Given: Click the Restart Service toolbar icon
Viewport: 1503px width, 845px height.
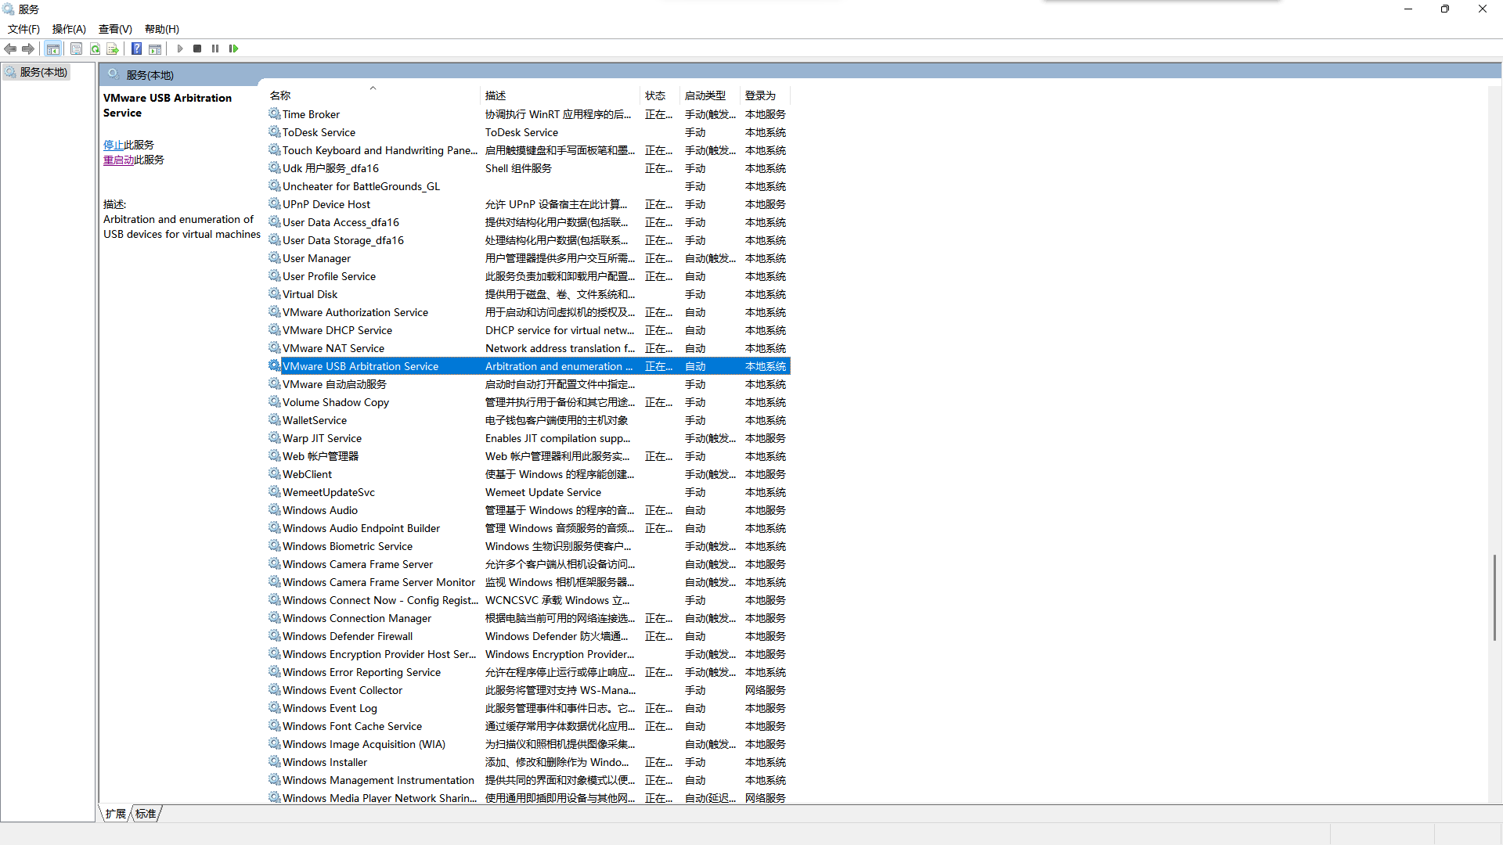Looking at the screenshot, I should (233, 49).
